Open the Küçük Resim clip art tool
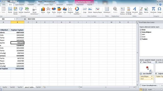The width and height of the screenshot is (163, 91). point(15,11)
